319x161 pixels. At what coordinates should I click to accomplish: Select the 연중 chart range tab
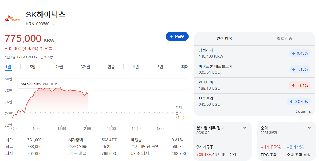coord(111,67)
